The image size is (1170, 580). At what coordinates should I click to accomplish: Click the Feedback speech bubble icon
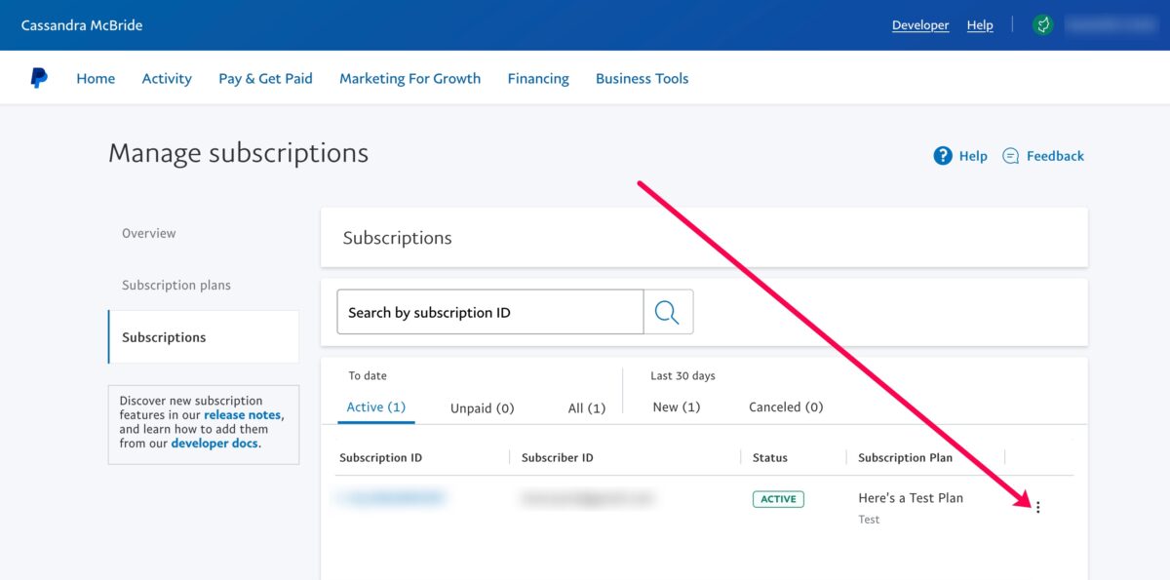click(x=1011, y=156)
